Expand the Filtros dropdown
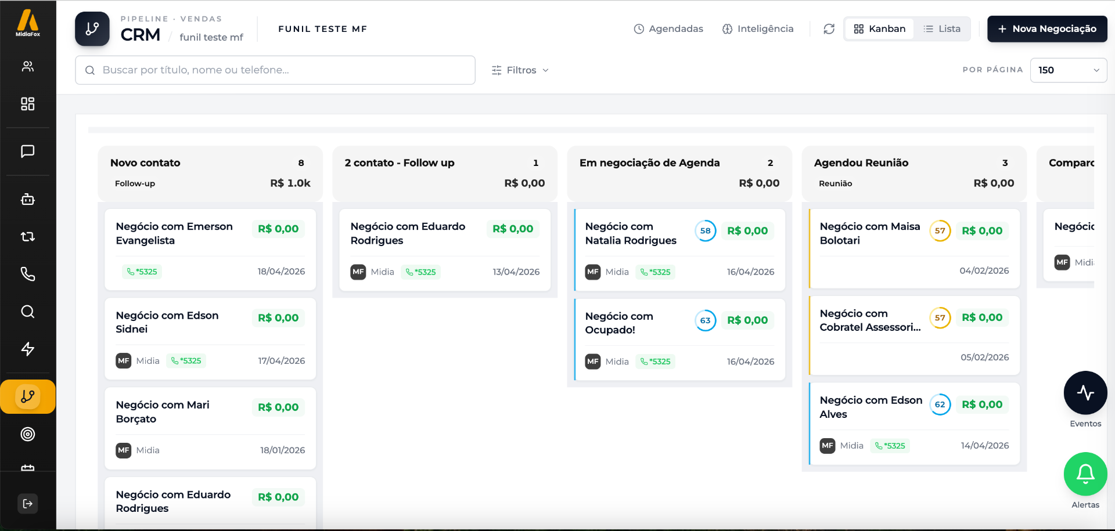The height and width of the screenshot is (531, 1115). coord(520,70)
